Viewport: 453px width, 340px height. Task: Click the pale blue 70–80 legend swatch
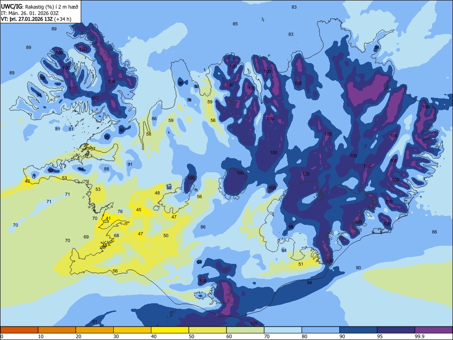[283, 330]
